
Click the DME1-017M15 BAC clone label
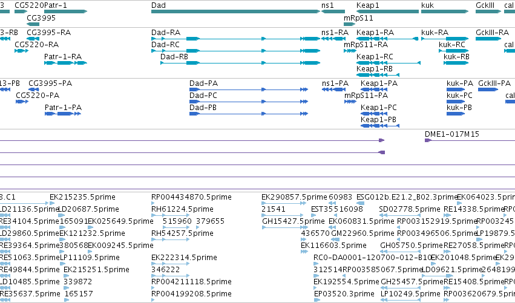(451, 134)
